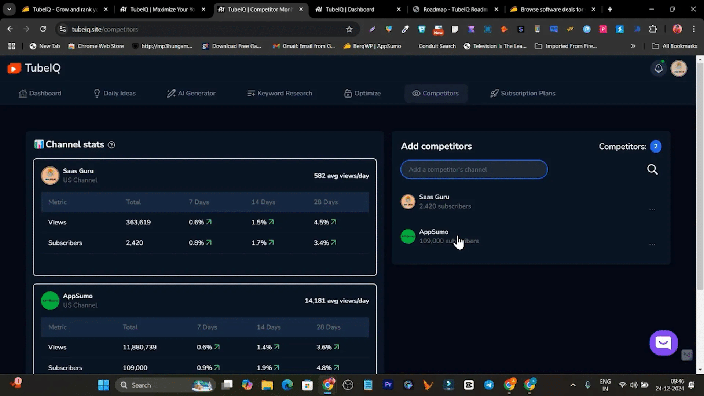Expand the hidden bookmarks overflow chevron
Image resolution: width=704 pixels, height=396 pixels.
click(x=633, y=46)
